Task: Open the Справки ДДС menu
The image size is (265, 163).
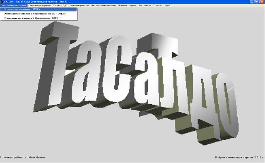Action: pyautogui.click(x=60, y=5)
